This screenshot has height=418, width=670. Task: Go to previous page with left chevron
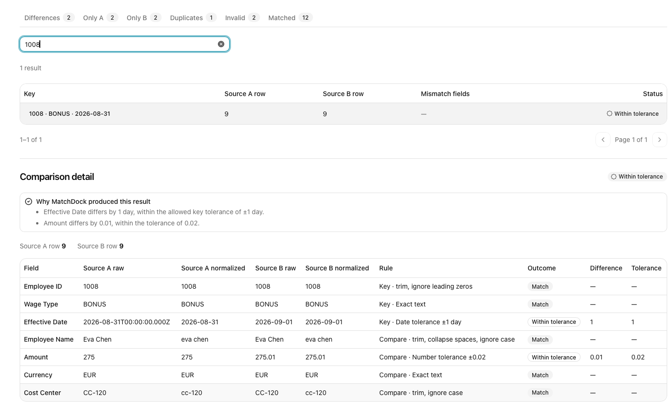click(x=603, y=140)
